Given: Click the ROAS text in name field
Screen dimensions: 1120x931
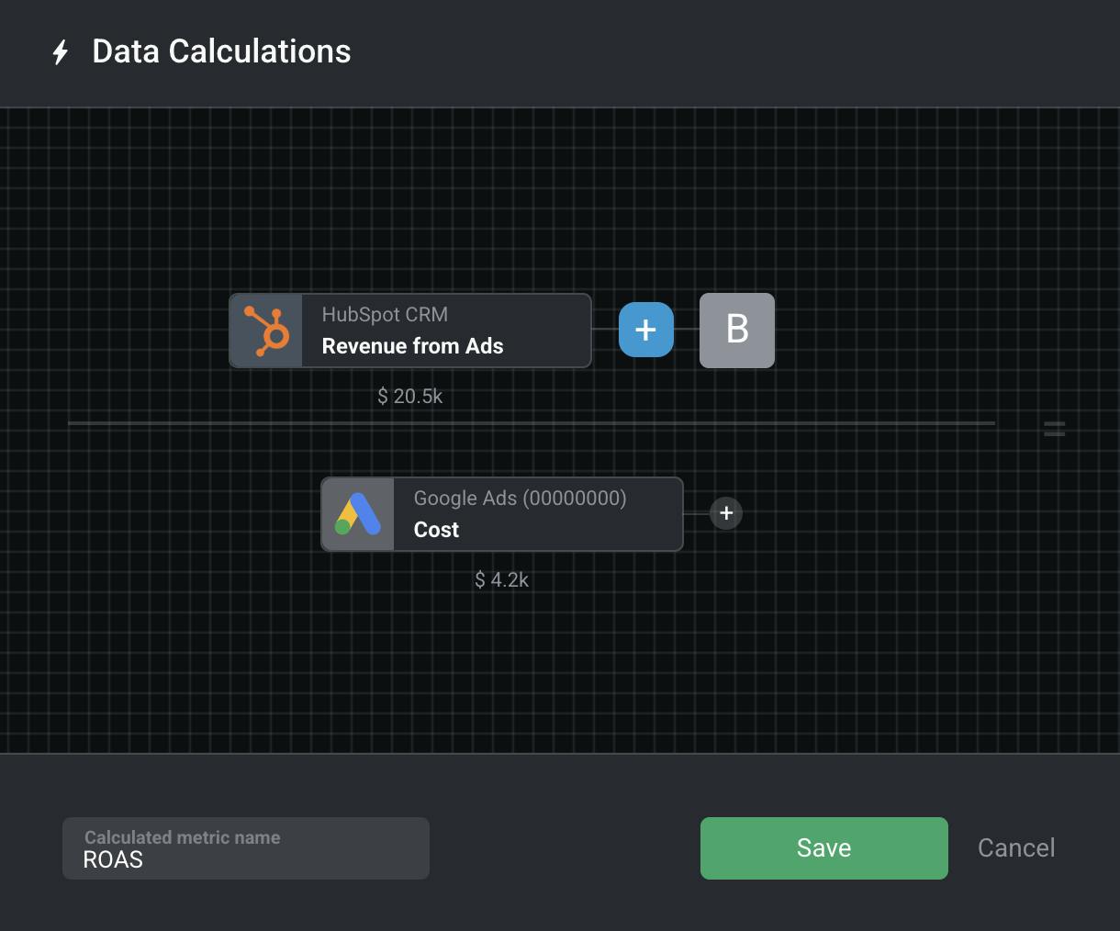Looking at the screenshot, I should pos(113,860).
